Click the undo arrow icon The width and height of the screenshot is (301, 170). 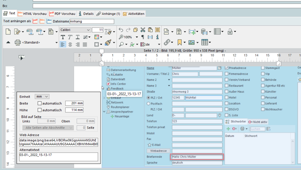pyautogui.click(x=121, y=30)
